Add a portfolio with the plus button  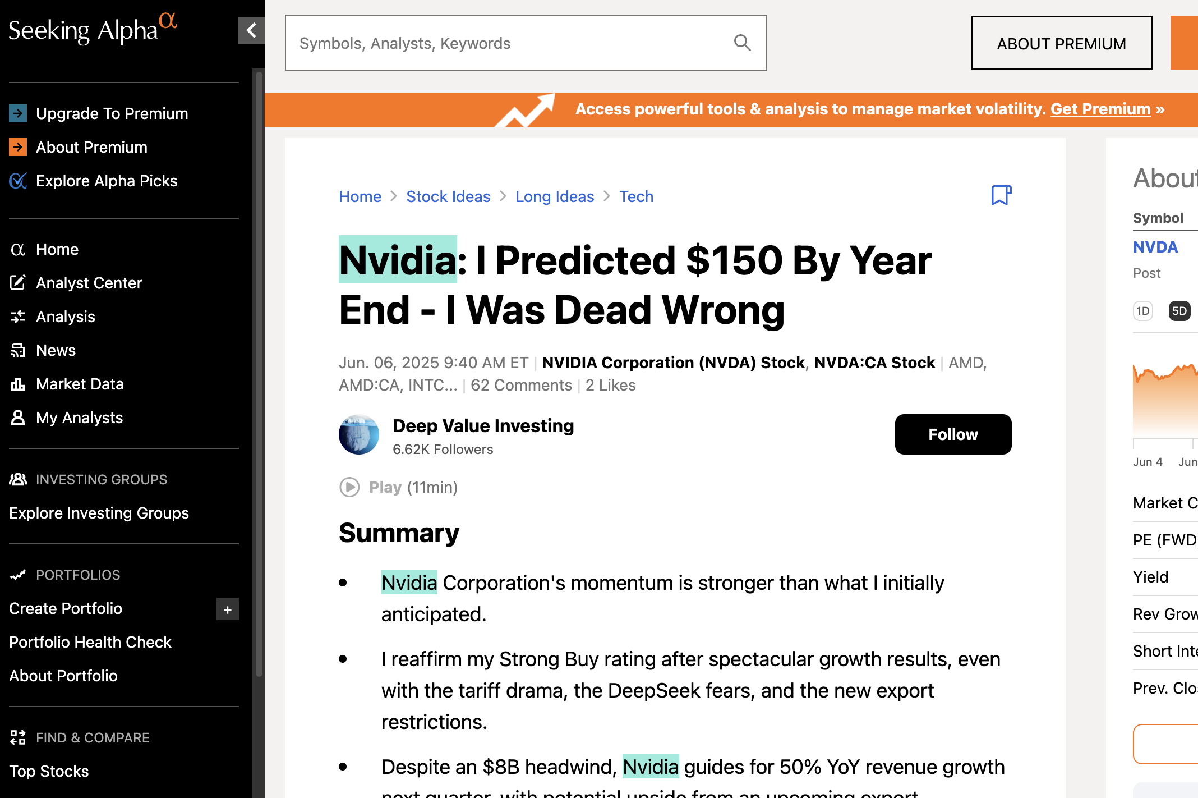[227, 609]
